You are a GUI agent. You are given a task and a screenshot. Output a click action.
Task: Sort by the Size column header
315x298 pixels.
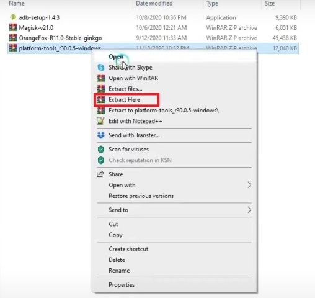270,3
